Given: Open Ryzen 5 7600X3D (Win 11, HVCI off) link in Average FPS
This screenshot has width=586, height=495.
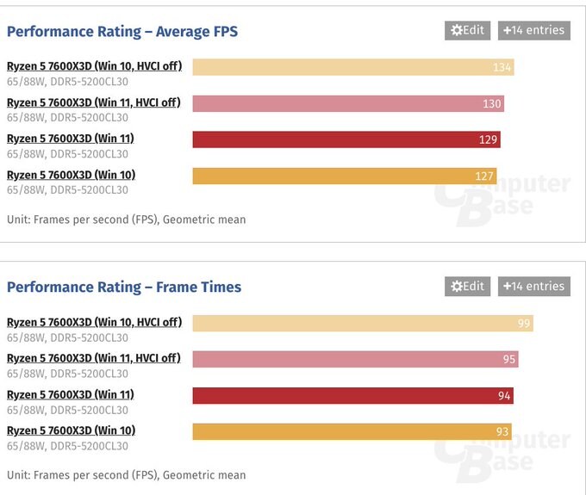Looking at the screenshot, I should (x=94, y=102).
